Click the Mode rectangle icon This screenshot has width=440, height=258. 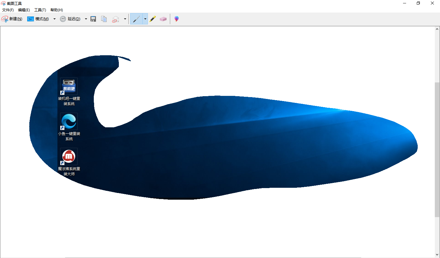(30, 19)
